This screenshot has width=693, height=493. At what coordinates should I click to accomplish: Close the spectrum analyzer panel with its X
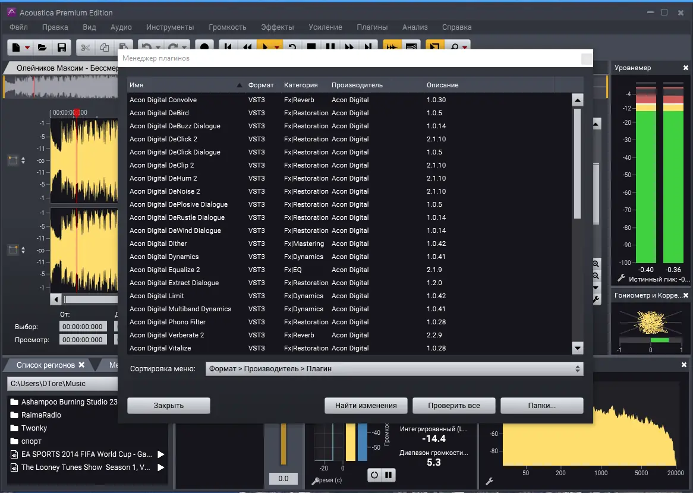[683, 365]
